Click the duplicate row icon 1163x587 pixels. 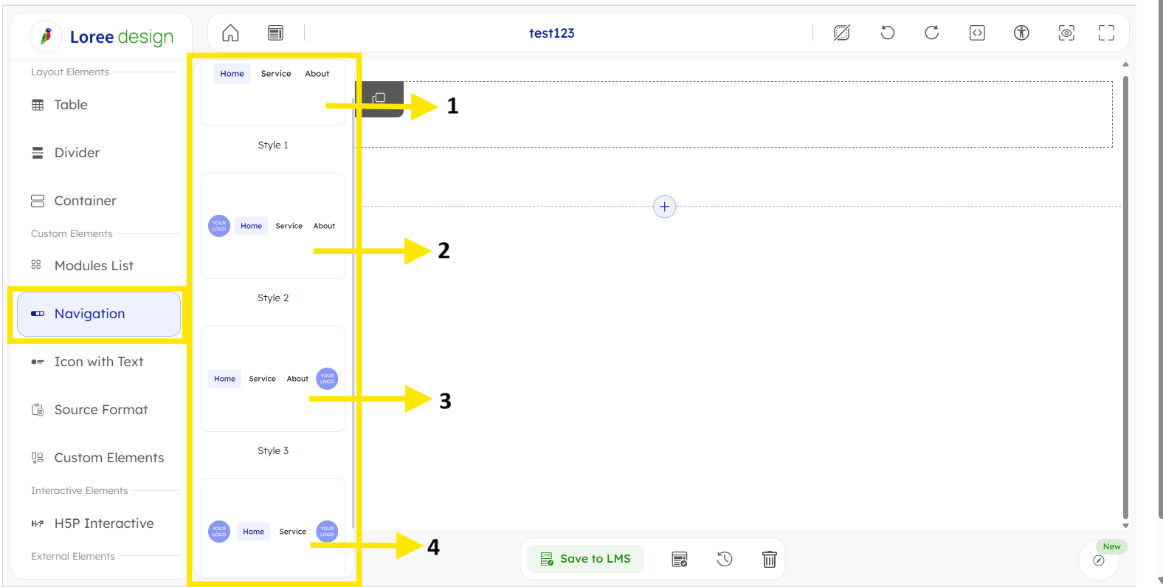coord(379,98)
